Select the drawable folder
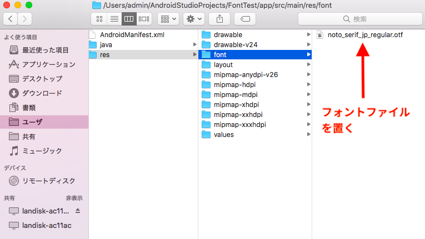This screenshot has height=239, width=425. (255, 34)
